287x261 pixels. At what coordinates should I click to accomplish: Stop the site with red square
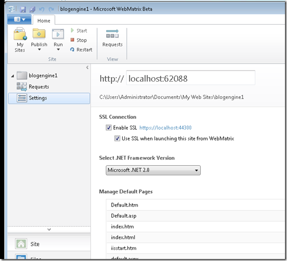tap(73, 40)
